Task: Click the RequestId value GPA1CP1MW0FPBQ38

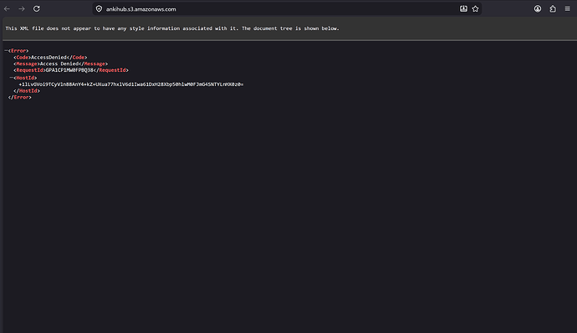Action: tap(69, 70)
